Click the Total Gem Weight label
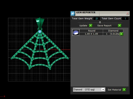This screenshot has height=99, width=133. (x=82, y=18)
